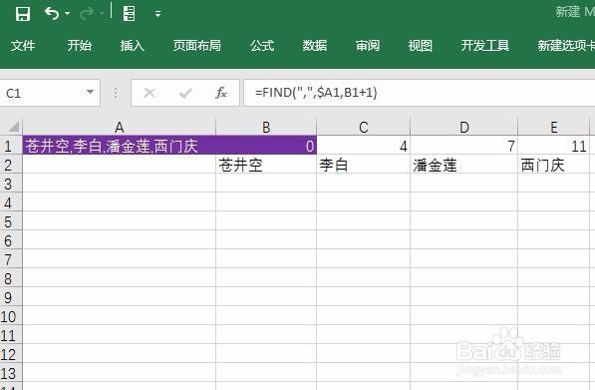Switch to the 插入 ribbon tab

point(133,46)
